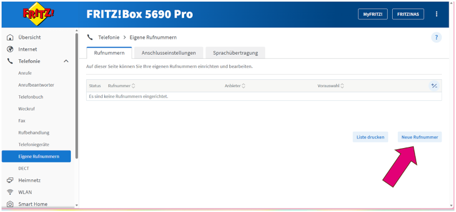Image resolution: width=456 pixels, height=212 pixels.
Task: Click the Übersicht house icon
Action: [10, 38]
